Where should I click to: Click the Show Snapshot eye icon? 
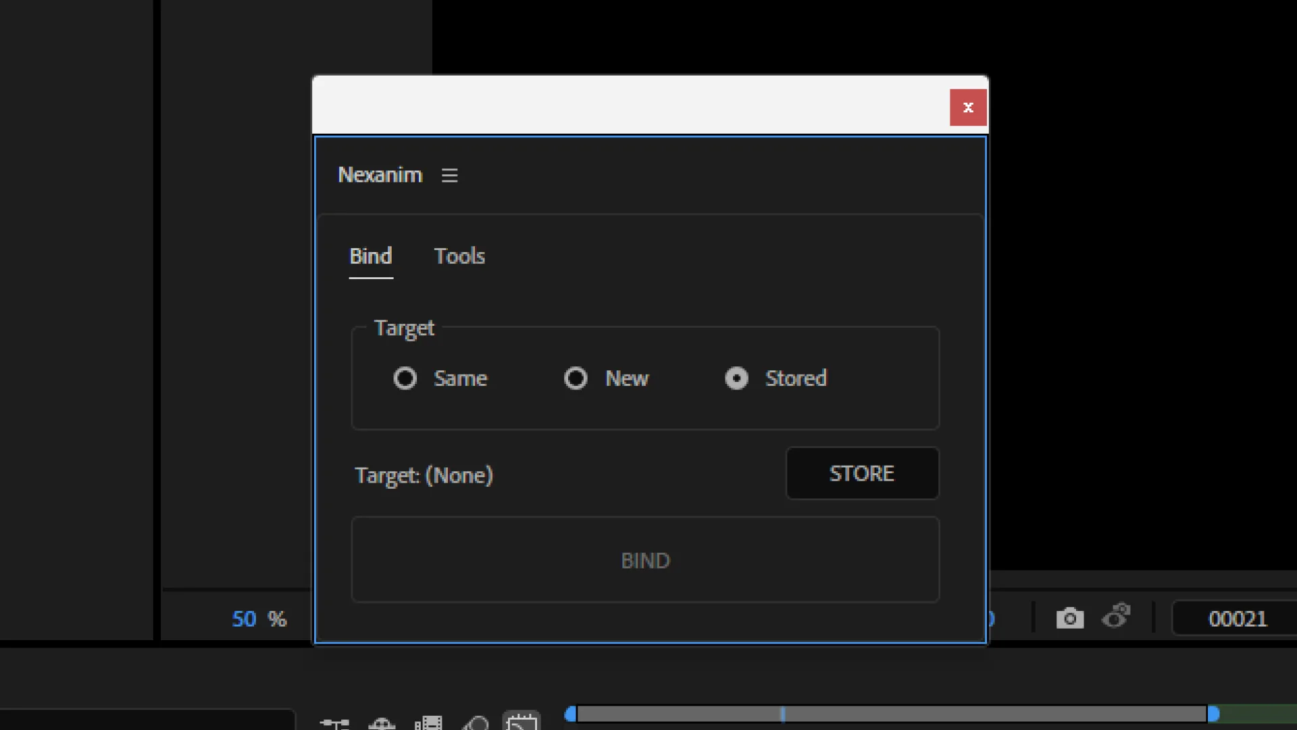[x=1117, y=616]
